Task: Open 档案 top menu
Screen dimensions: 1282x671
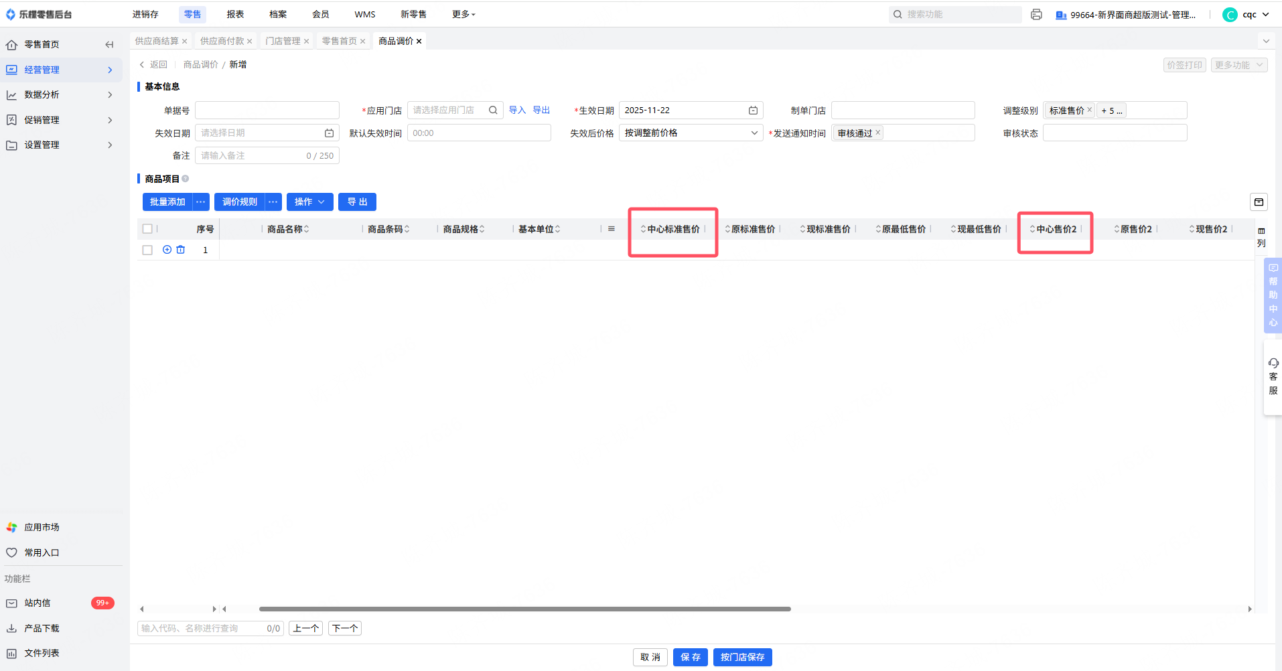Action: coord(278,14)
